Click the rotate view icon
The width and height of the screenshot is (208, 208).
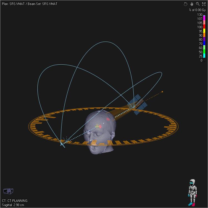tap(186, 4)
